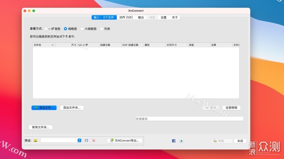
Task: Sort by the 文件名 column header
Action: tap(44, 45)
